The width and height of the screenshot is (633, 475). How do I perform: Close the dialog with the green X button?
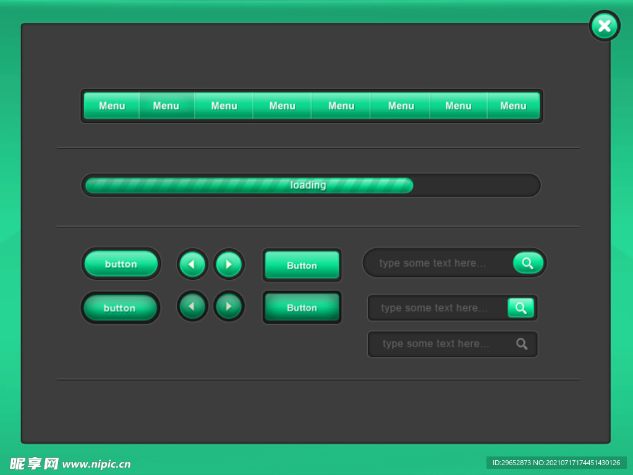click(x=605, y=26)
